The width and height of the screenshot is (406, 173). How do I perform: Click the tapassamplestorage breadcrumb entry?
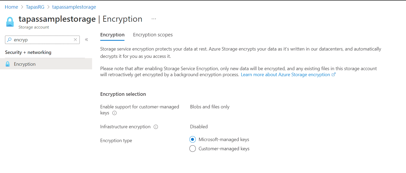click(74, 7)
